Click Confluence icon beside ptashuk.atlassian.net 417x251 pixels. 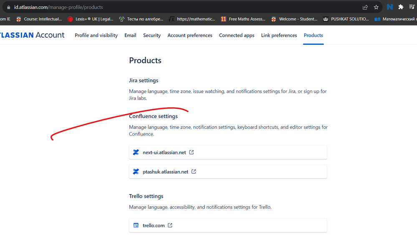136,172
